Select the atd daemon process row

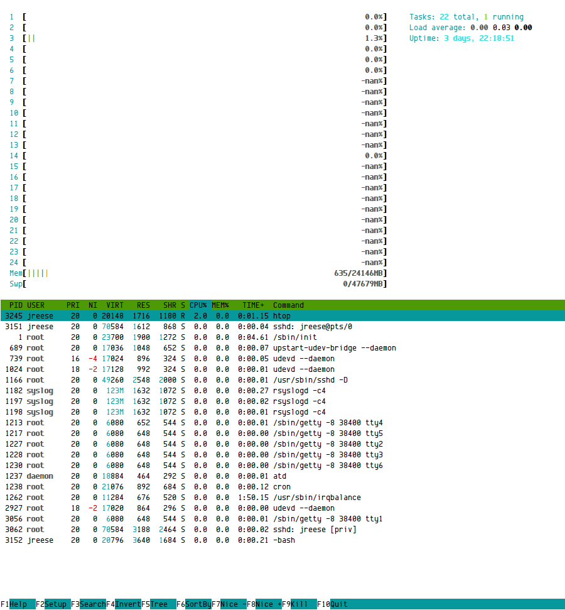[x=282, y=476]
